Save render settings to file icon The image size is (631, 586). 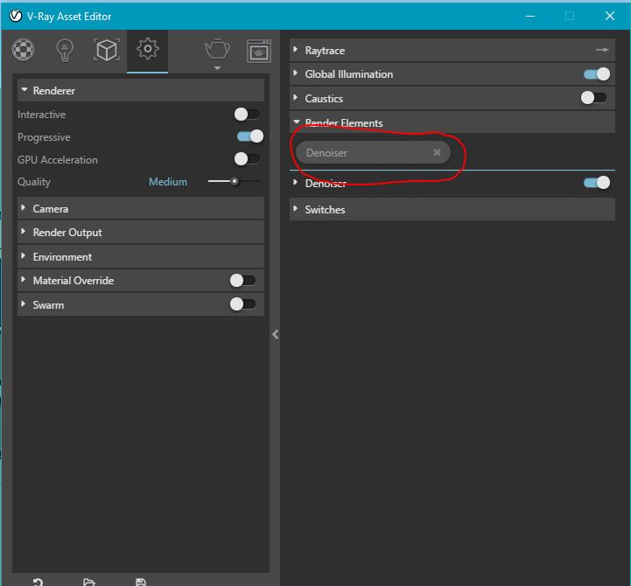point(141,582)
